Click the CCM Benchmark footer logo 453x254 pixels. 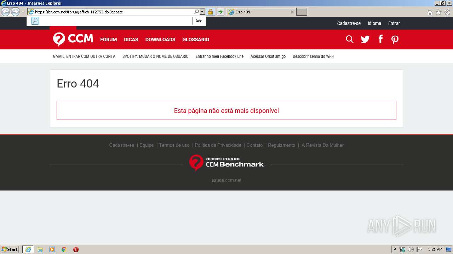226,163
